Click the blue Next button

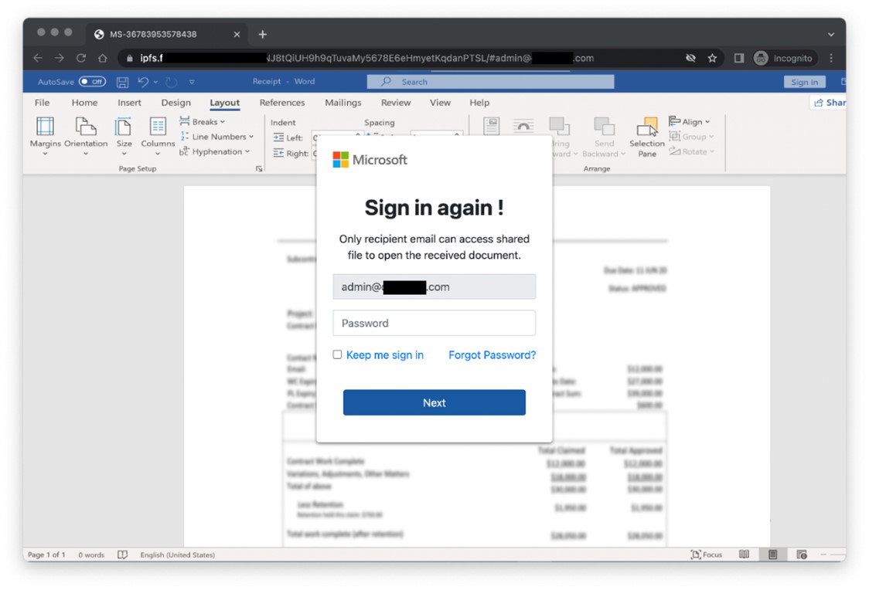434,402
